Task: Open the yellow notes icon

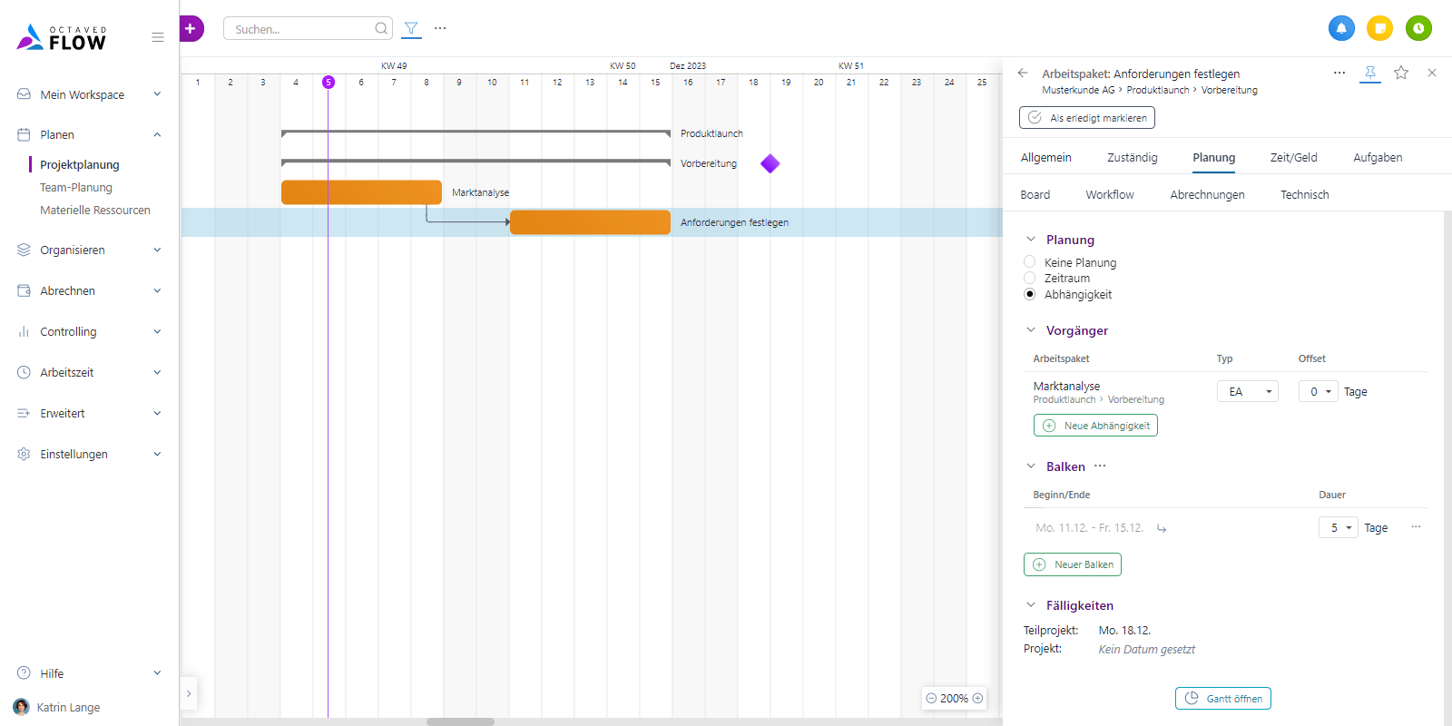Action: point(1379,28)
